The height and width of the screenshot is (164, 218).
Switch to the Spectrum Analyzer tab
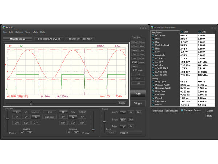click(48, 39)
